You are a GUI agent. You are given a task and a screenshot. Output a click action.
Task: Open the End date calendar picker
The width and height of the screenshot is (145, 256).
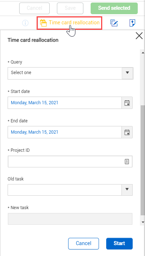[x=127, y=132]
